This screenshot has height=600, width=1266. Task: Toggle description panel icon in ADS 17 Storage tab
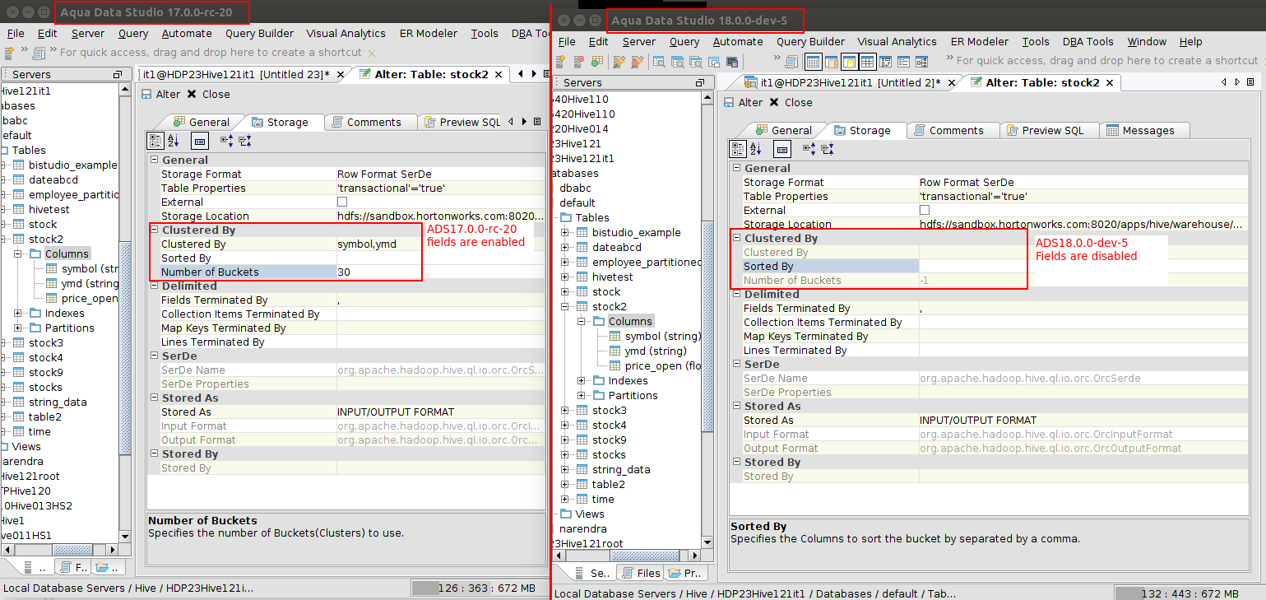click(200, 141)
